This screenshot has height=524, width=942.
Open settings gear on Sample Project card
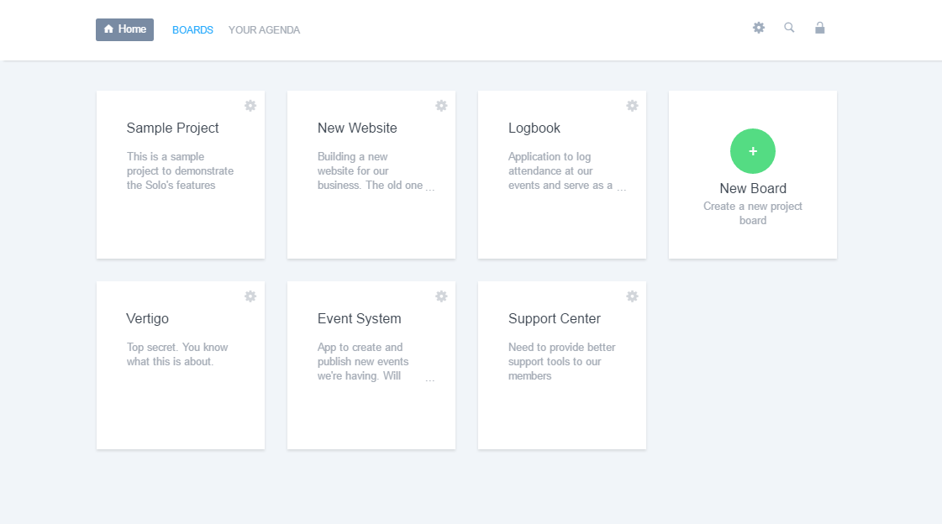[250, 106]
